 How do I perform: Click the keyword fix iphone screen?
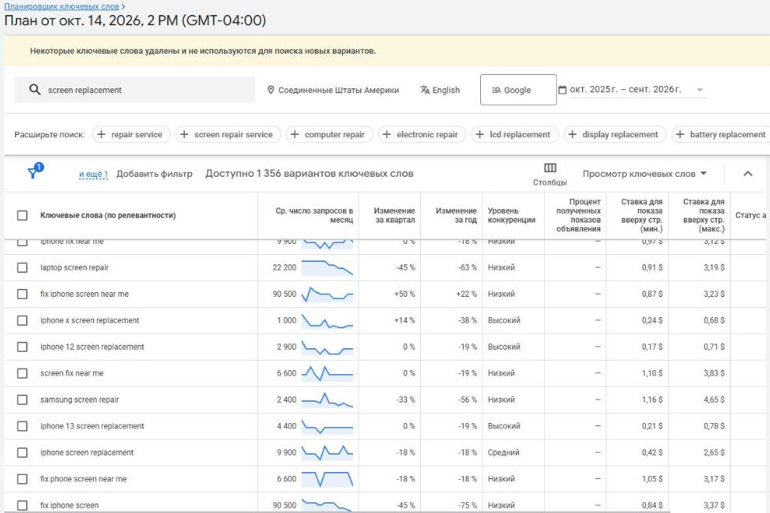pyautogui.click(x=69, y=505)
